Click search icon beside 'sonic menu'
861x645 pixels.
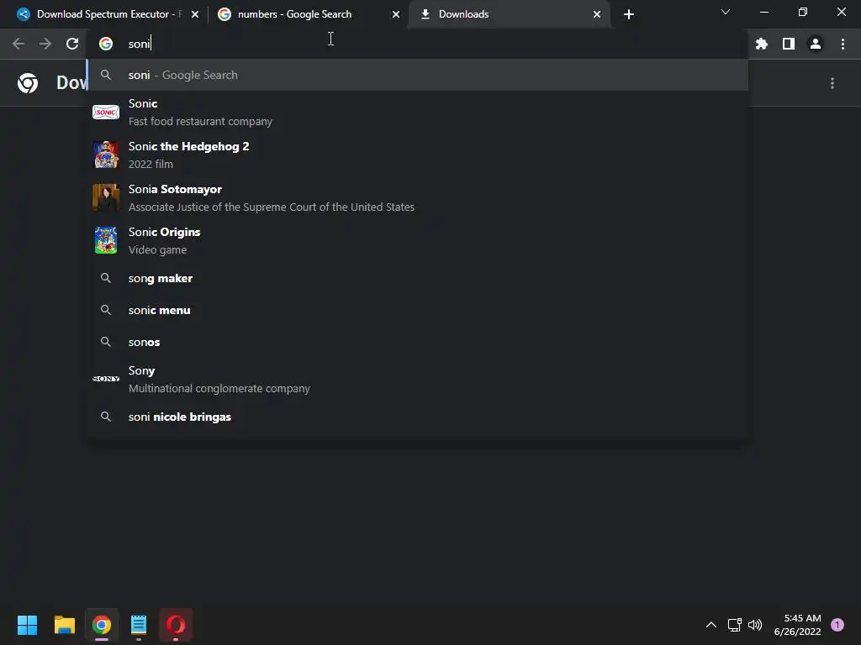coord(106,310)
